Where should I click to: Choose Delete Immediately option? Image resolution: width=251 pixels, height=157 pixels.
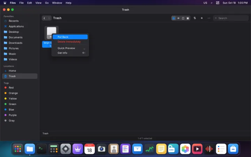(x=70, y=42)
